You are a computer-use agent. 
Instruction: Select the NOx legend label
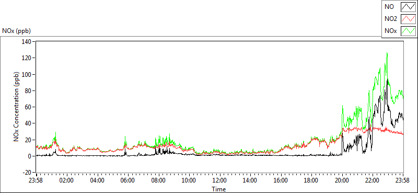click(391, 31)
